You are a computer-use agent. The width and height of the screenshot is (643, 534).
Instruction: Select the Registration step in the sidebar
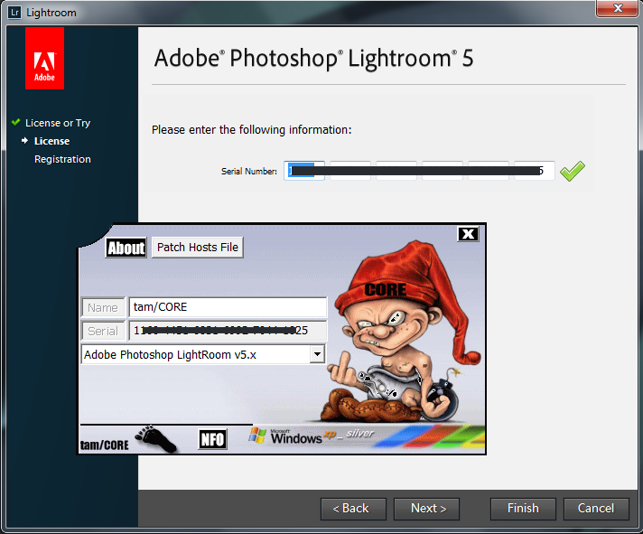pyautogui.click(x=62, y=159)
